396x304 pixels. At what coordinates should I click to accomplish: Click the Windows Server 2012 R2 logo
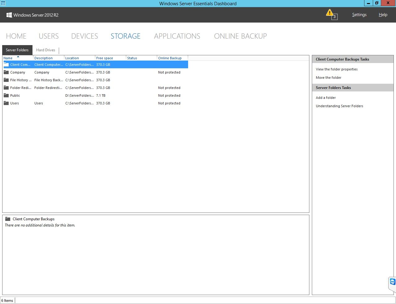pos(32,15)
